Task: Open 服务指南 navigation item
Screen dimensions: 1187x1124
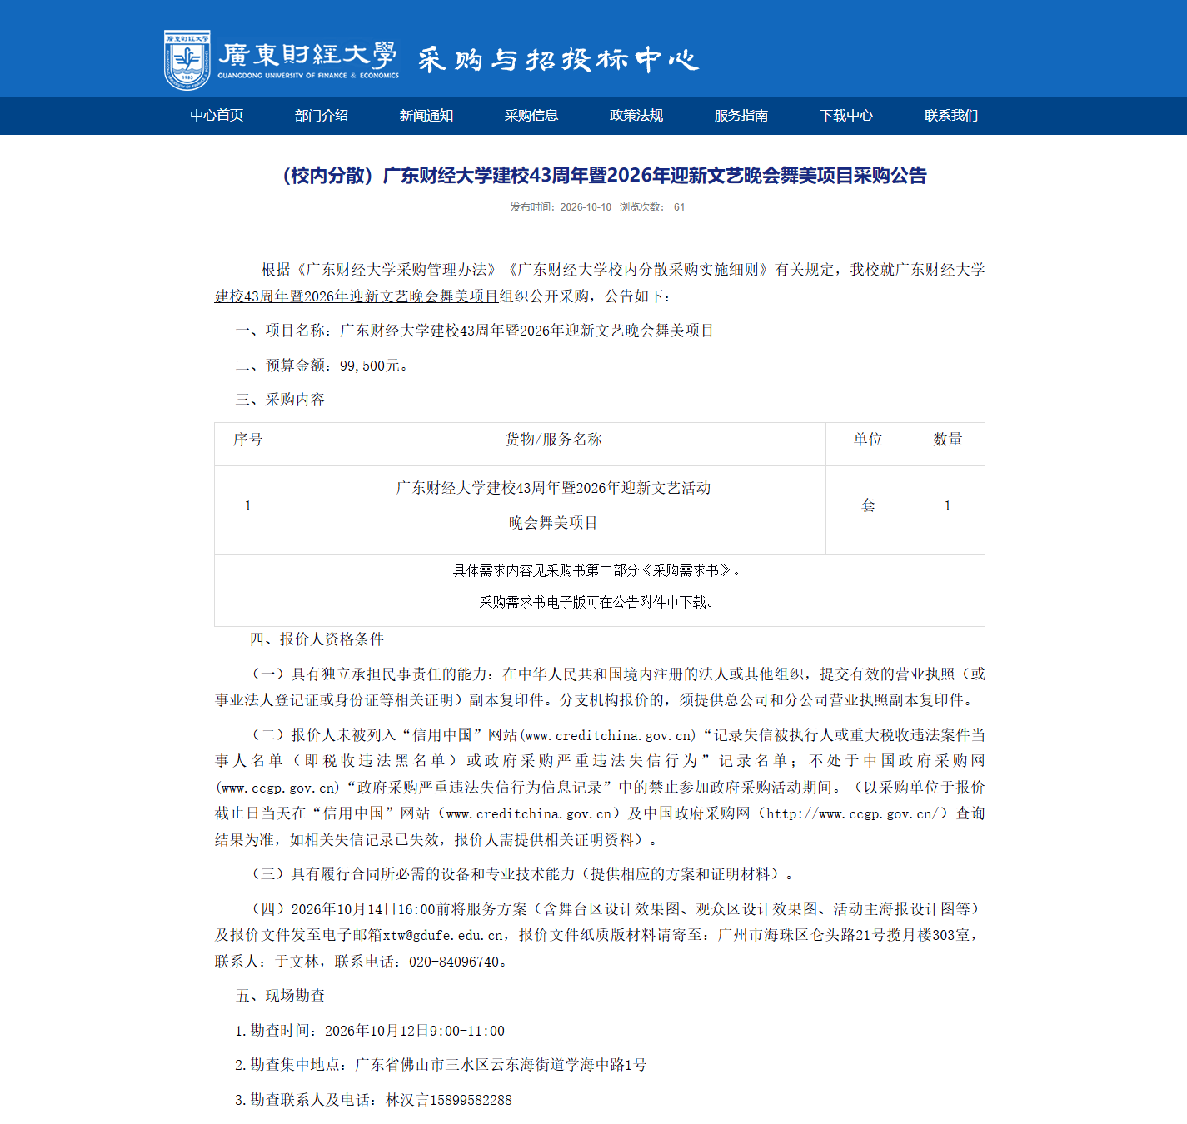Action: pos(741,116)
